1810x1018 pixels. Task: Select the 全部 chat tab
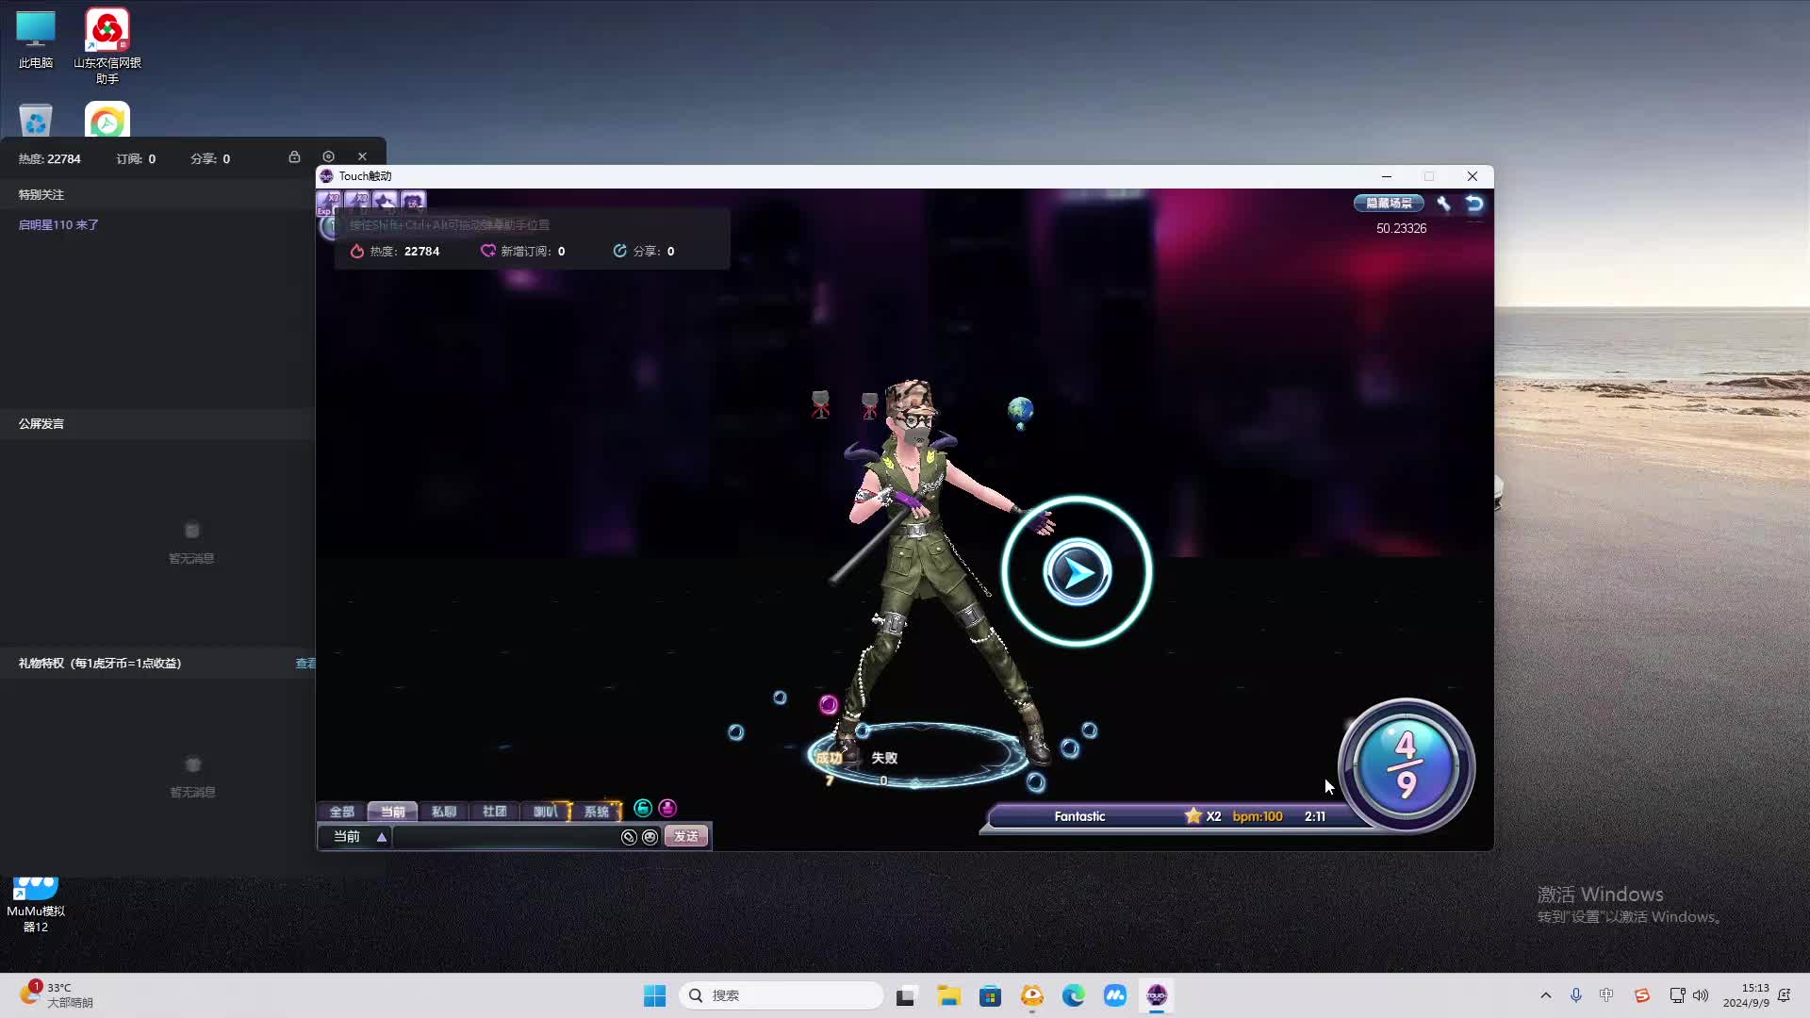tap(341, 812)
